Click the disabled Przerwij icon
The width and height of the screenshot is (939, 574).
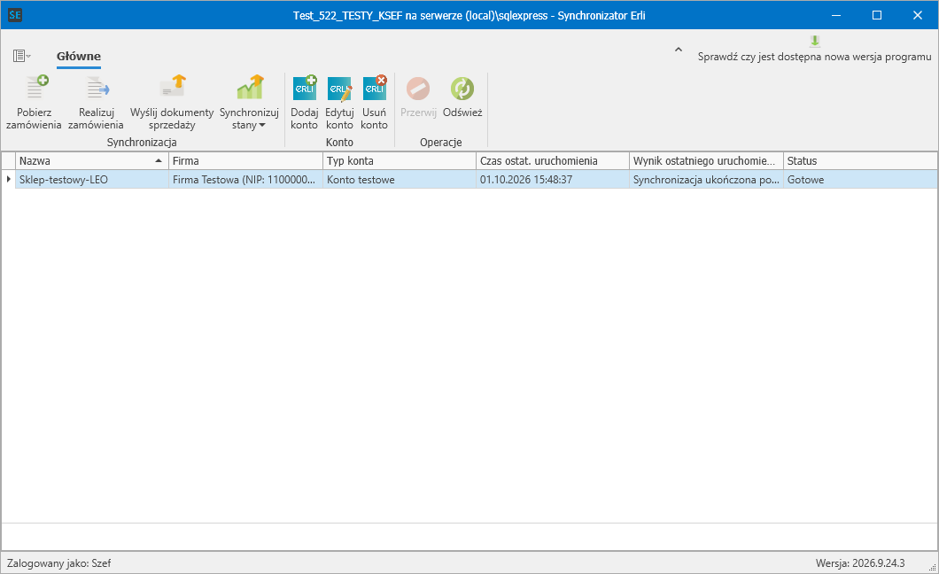click(x=418, y=89)
